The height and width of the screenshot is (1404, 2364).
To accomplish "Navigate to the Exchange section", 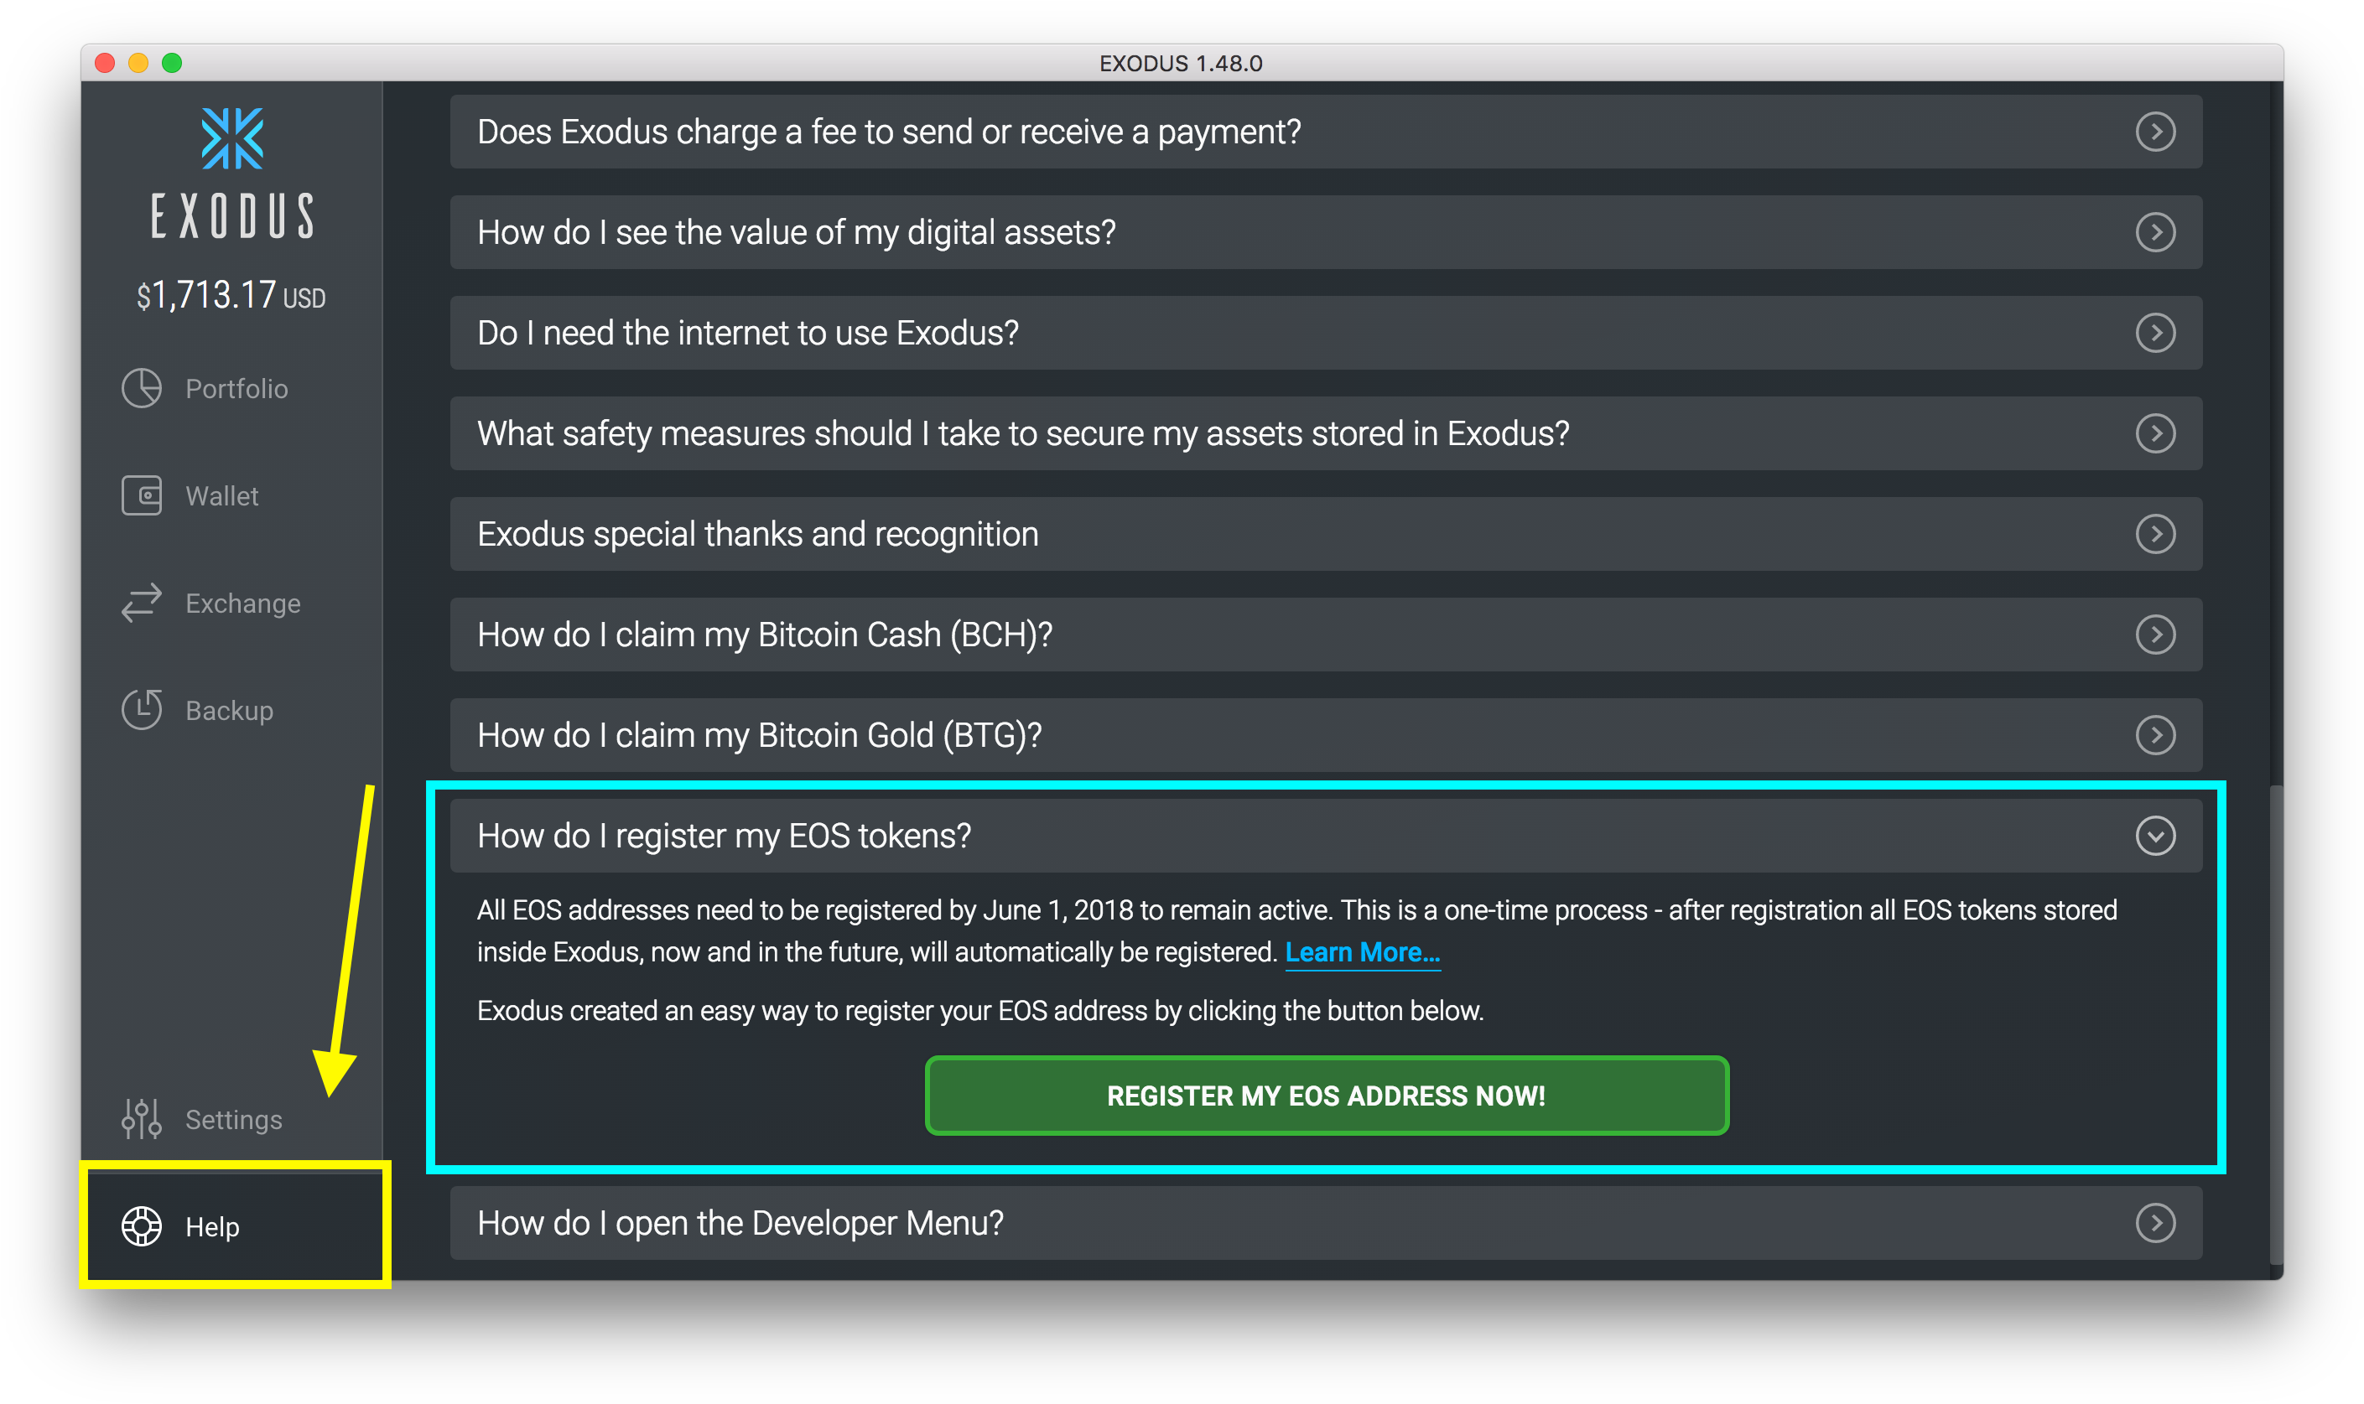I will pos(243,603).
